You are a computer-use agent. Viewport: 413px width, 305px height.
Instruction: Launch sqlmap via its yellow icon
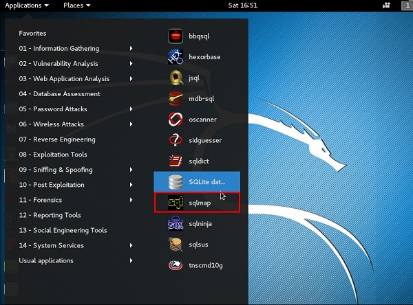pos(176,203)
